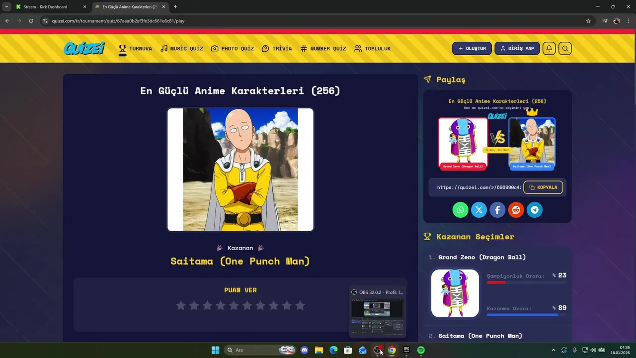This screenshot has width=636, height=358.
Task: Open the Windows Start menu
Action: 215,350
